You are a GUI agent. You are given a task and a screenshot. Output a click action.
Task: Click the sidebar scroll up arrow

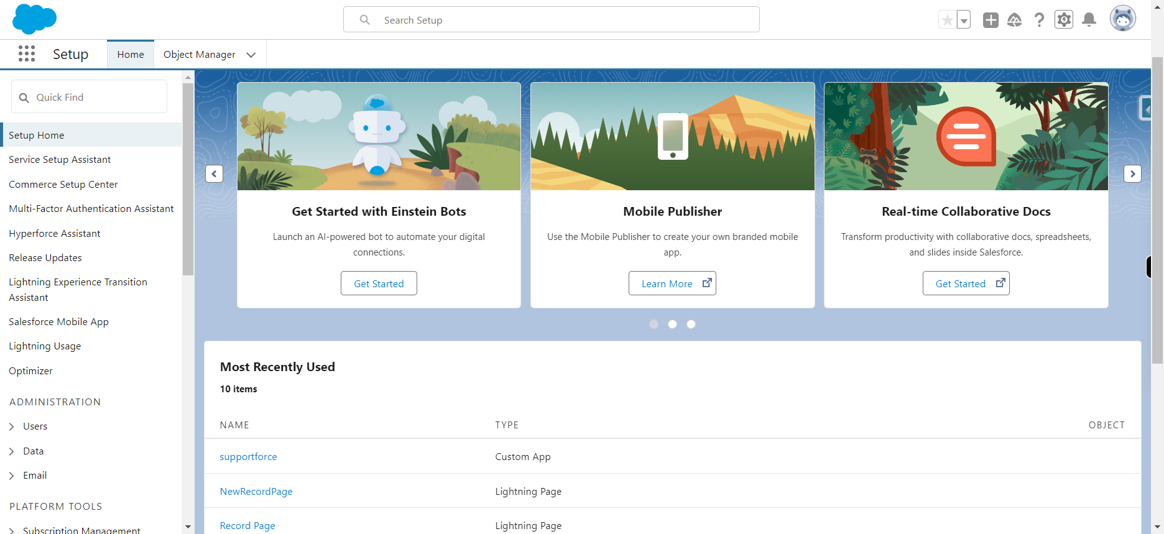[188, 78]
